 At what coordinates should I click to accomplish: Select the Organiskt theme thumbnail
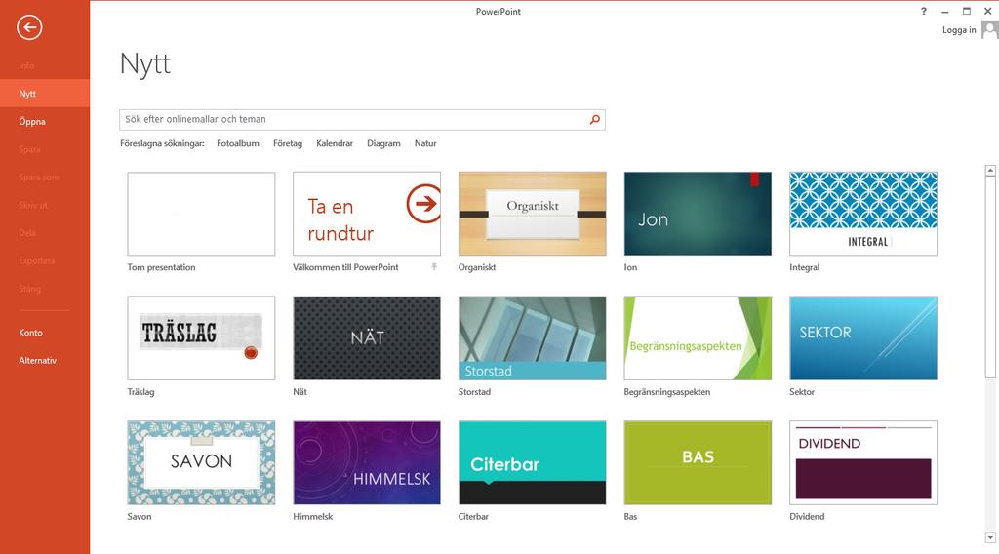tap(532, 214)
